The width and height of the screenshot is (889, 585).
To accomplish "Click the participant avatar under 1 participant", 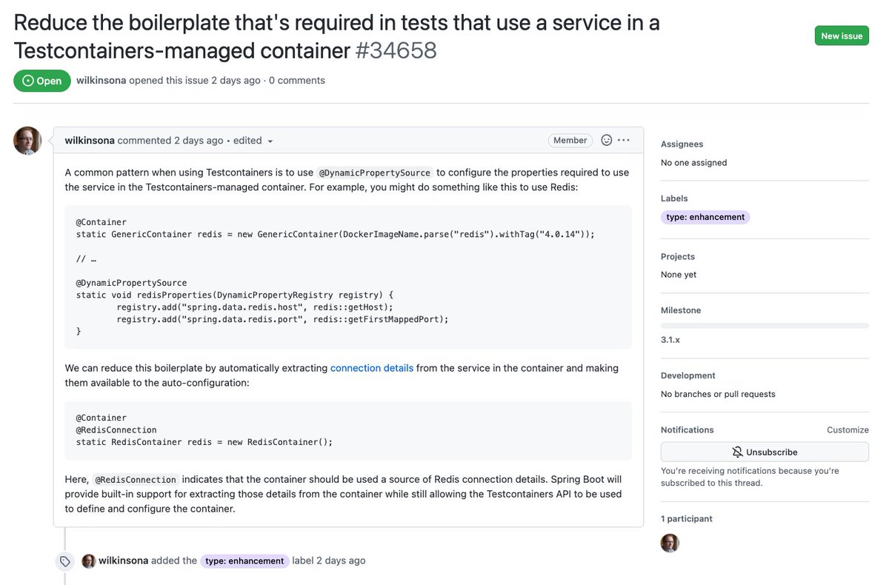I will pos(670,543).
